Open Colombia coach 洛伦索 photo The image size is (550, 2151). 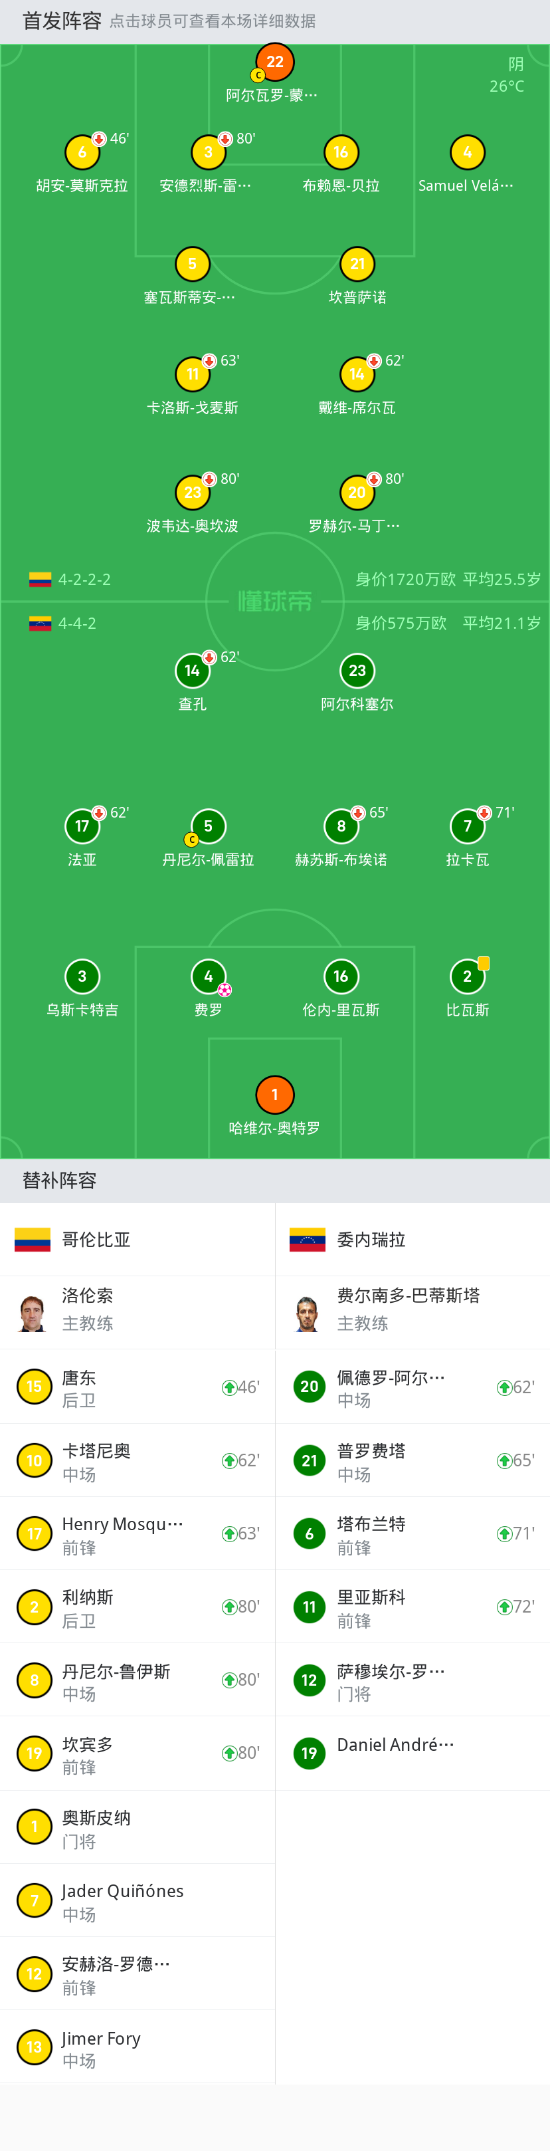click(33, 1313)
